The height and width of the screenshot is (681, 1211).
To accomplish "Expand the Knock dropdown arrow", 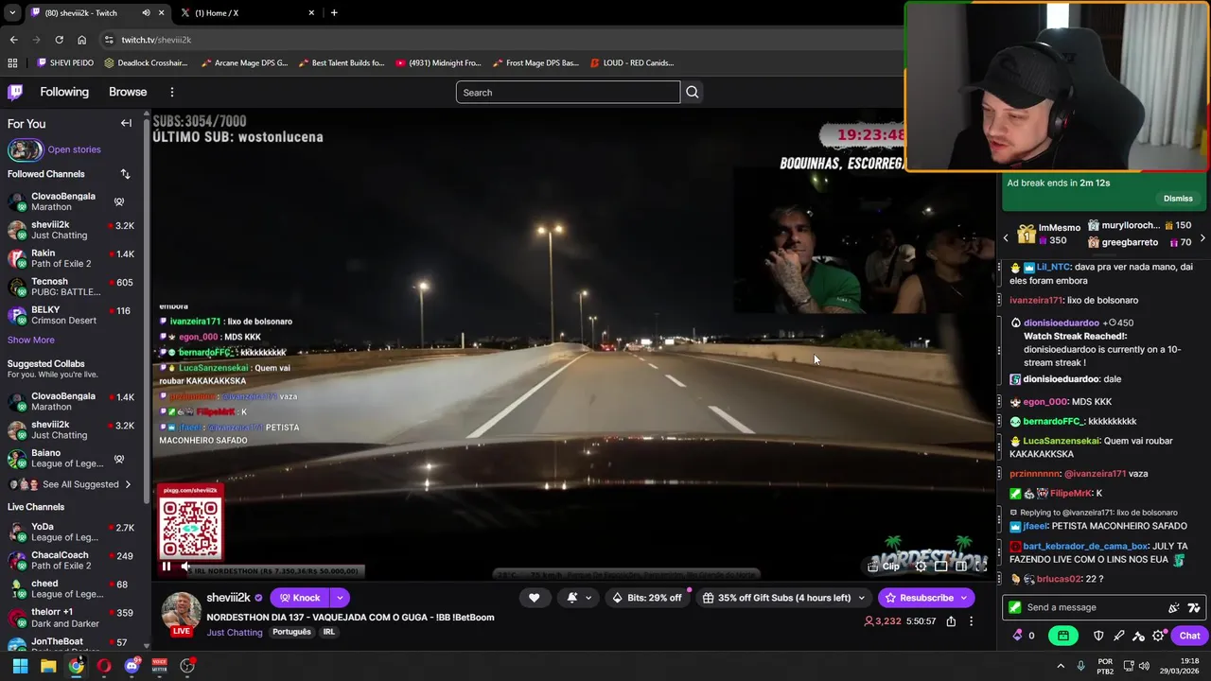I will [x=339, y=598].
